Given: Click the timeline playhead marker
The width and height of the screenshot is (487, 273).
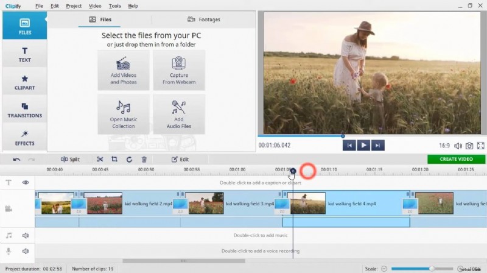Looking at the screenshot, I should (x=293, y=171).
